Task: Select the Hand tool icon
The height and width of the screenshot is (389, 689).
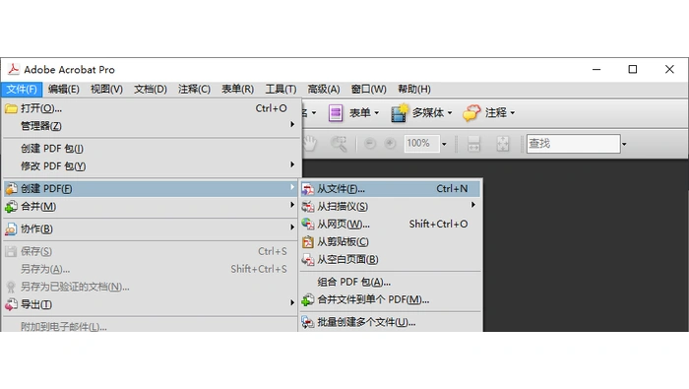Action: [x=310, y=144]
